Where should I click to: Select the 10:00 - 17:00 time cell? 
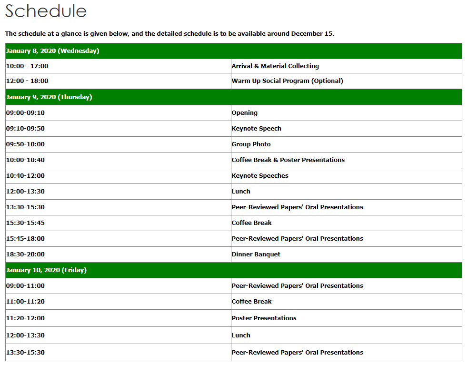(x=27, y=66)
